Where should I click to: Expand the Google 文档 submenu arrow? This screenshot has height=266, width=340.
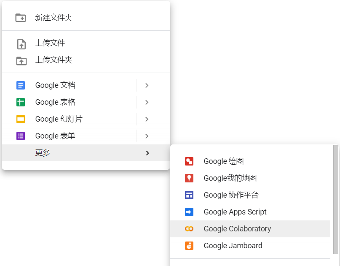point(147,85)
